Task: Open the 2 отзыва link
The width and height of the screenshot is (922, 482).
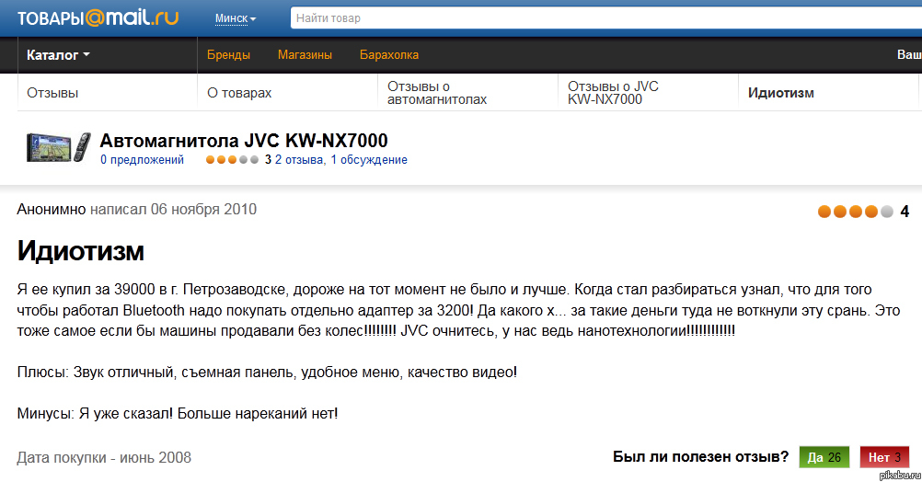Action: coord(299,160)
